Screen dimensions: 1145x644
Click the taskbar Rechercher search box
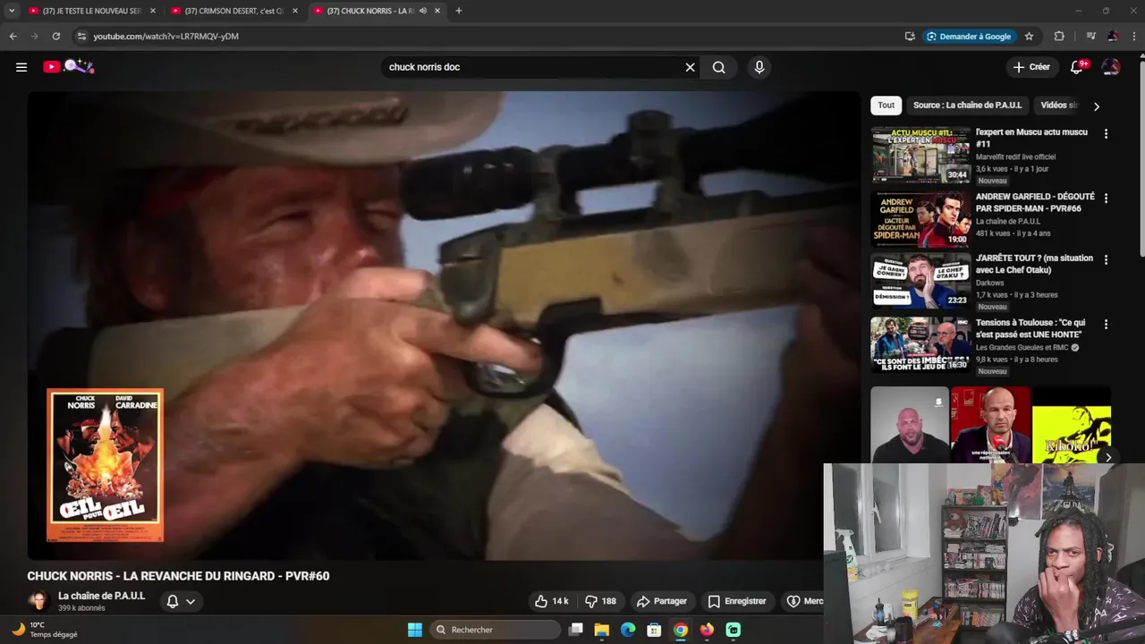(x=495, y=630)
